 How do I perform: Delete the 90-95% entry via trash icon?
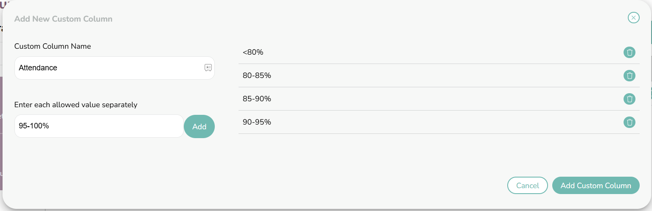pyautogui.click(x=630, y=122)
